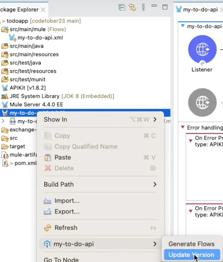This screenshot has height=262, width=223.
Task: Click the Mule Server 4.4.0 EE icon
Action: (x=5, y=105)
